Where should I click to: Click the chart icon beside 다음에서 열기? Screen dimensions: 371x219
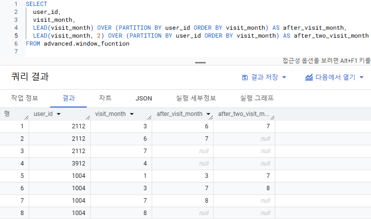[309, 77]
